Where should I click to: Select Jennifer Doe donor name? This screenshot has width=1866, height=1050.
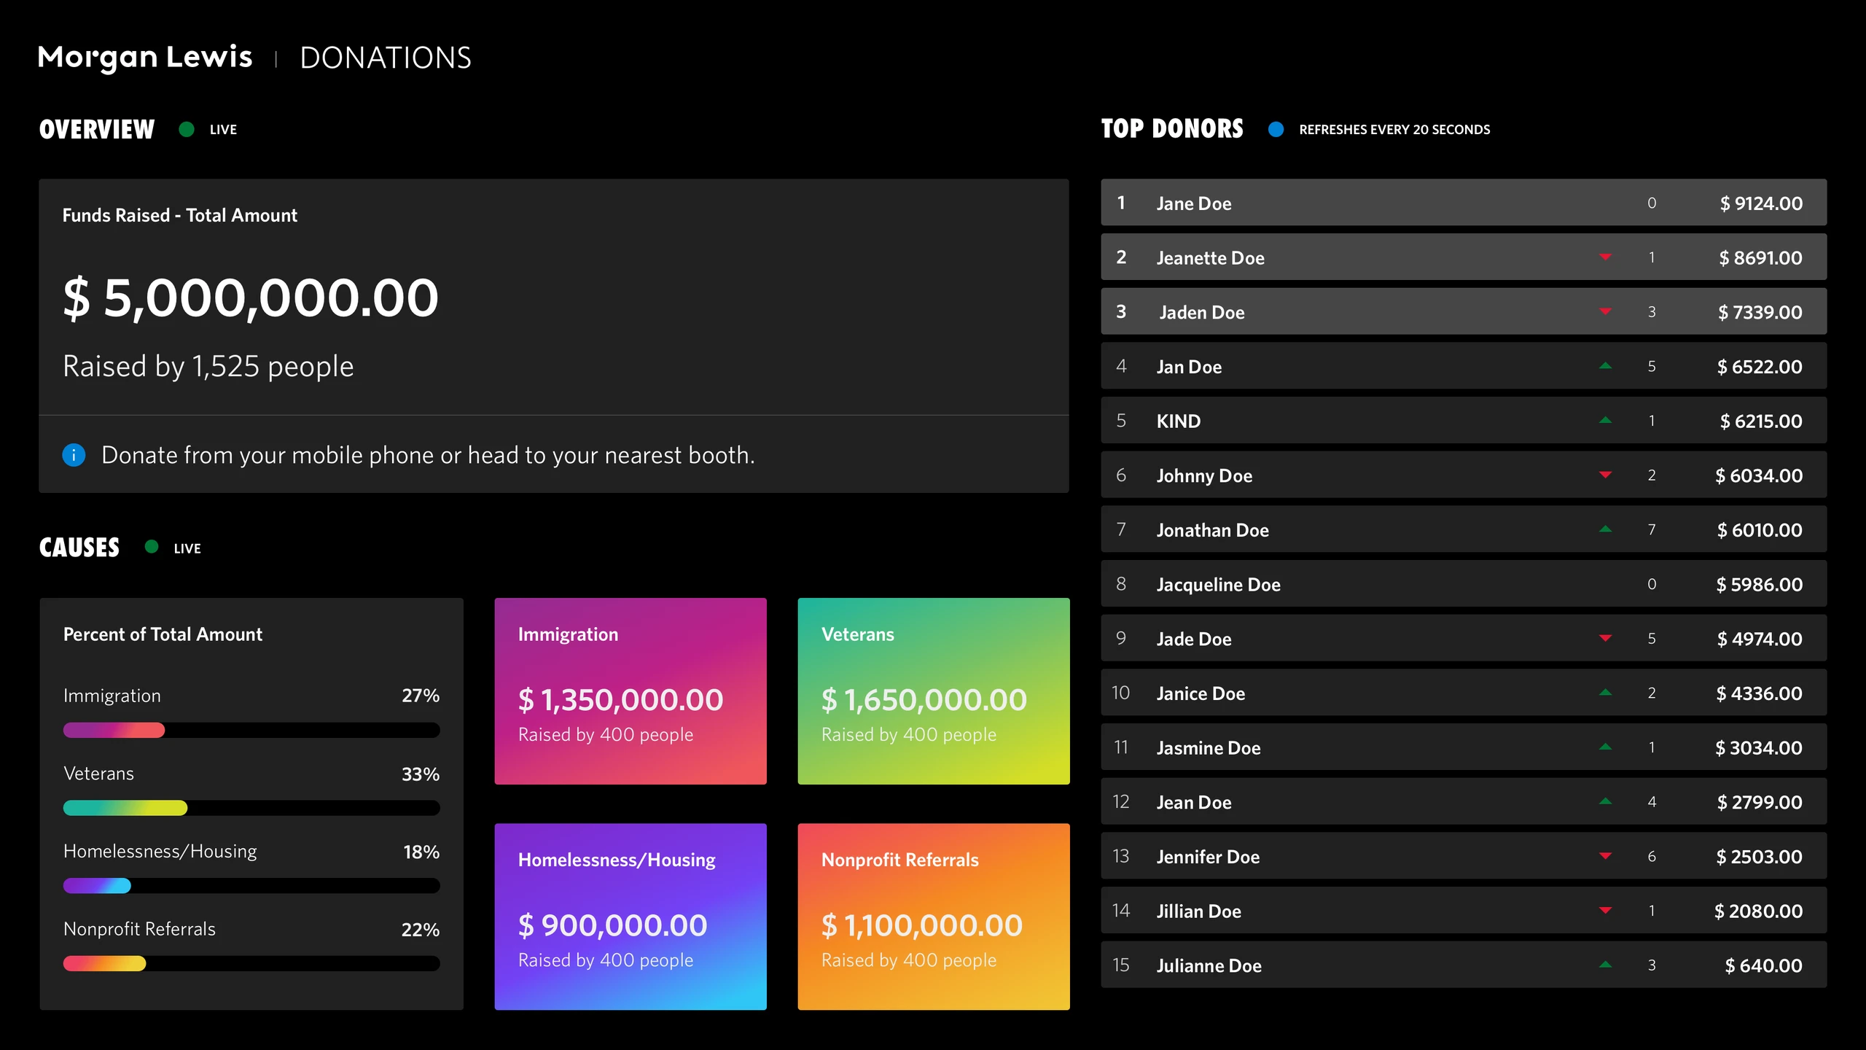[x=1208, y=857]
